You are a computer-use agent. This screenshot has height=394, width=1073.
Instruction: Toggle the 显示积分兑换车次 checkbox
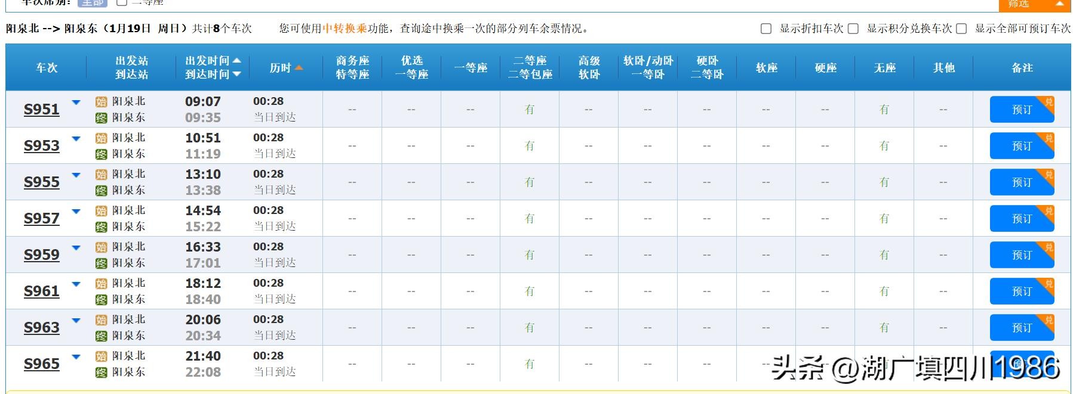pyautogui.click(x=853, y=29)
